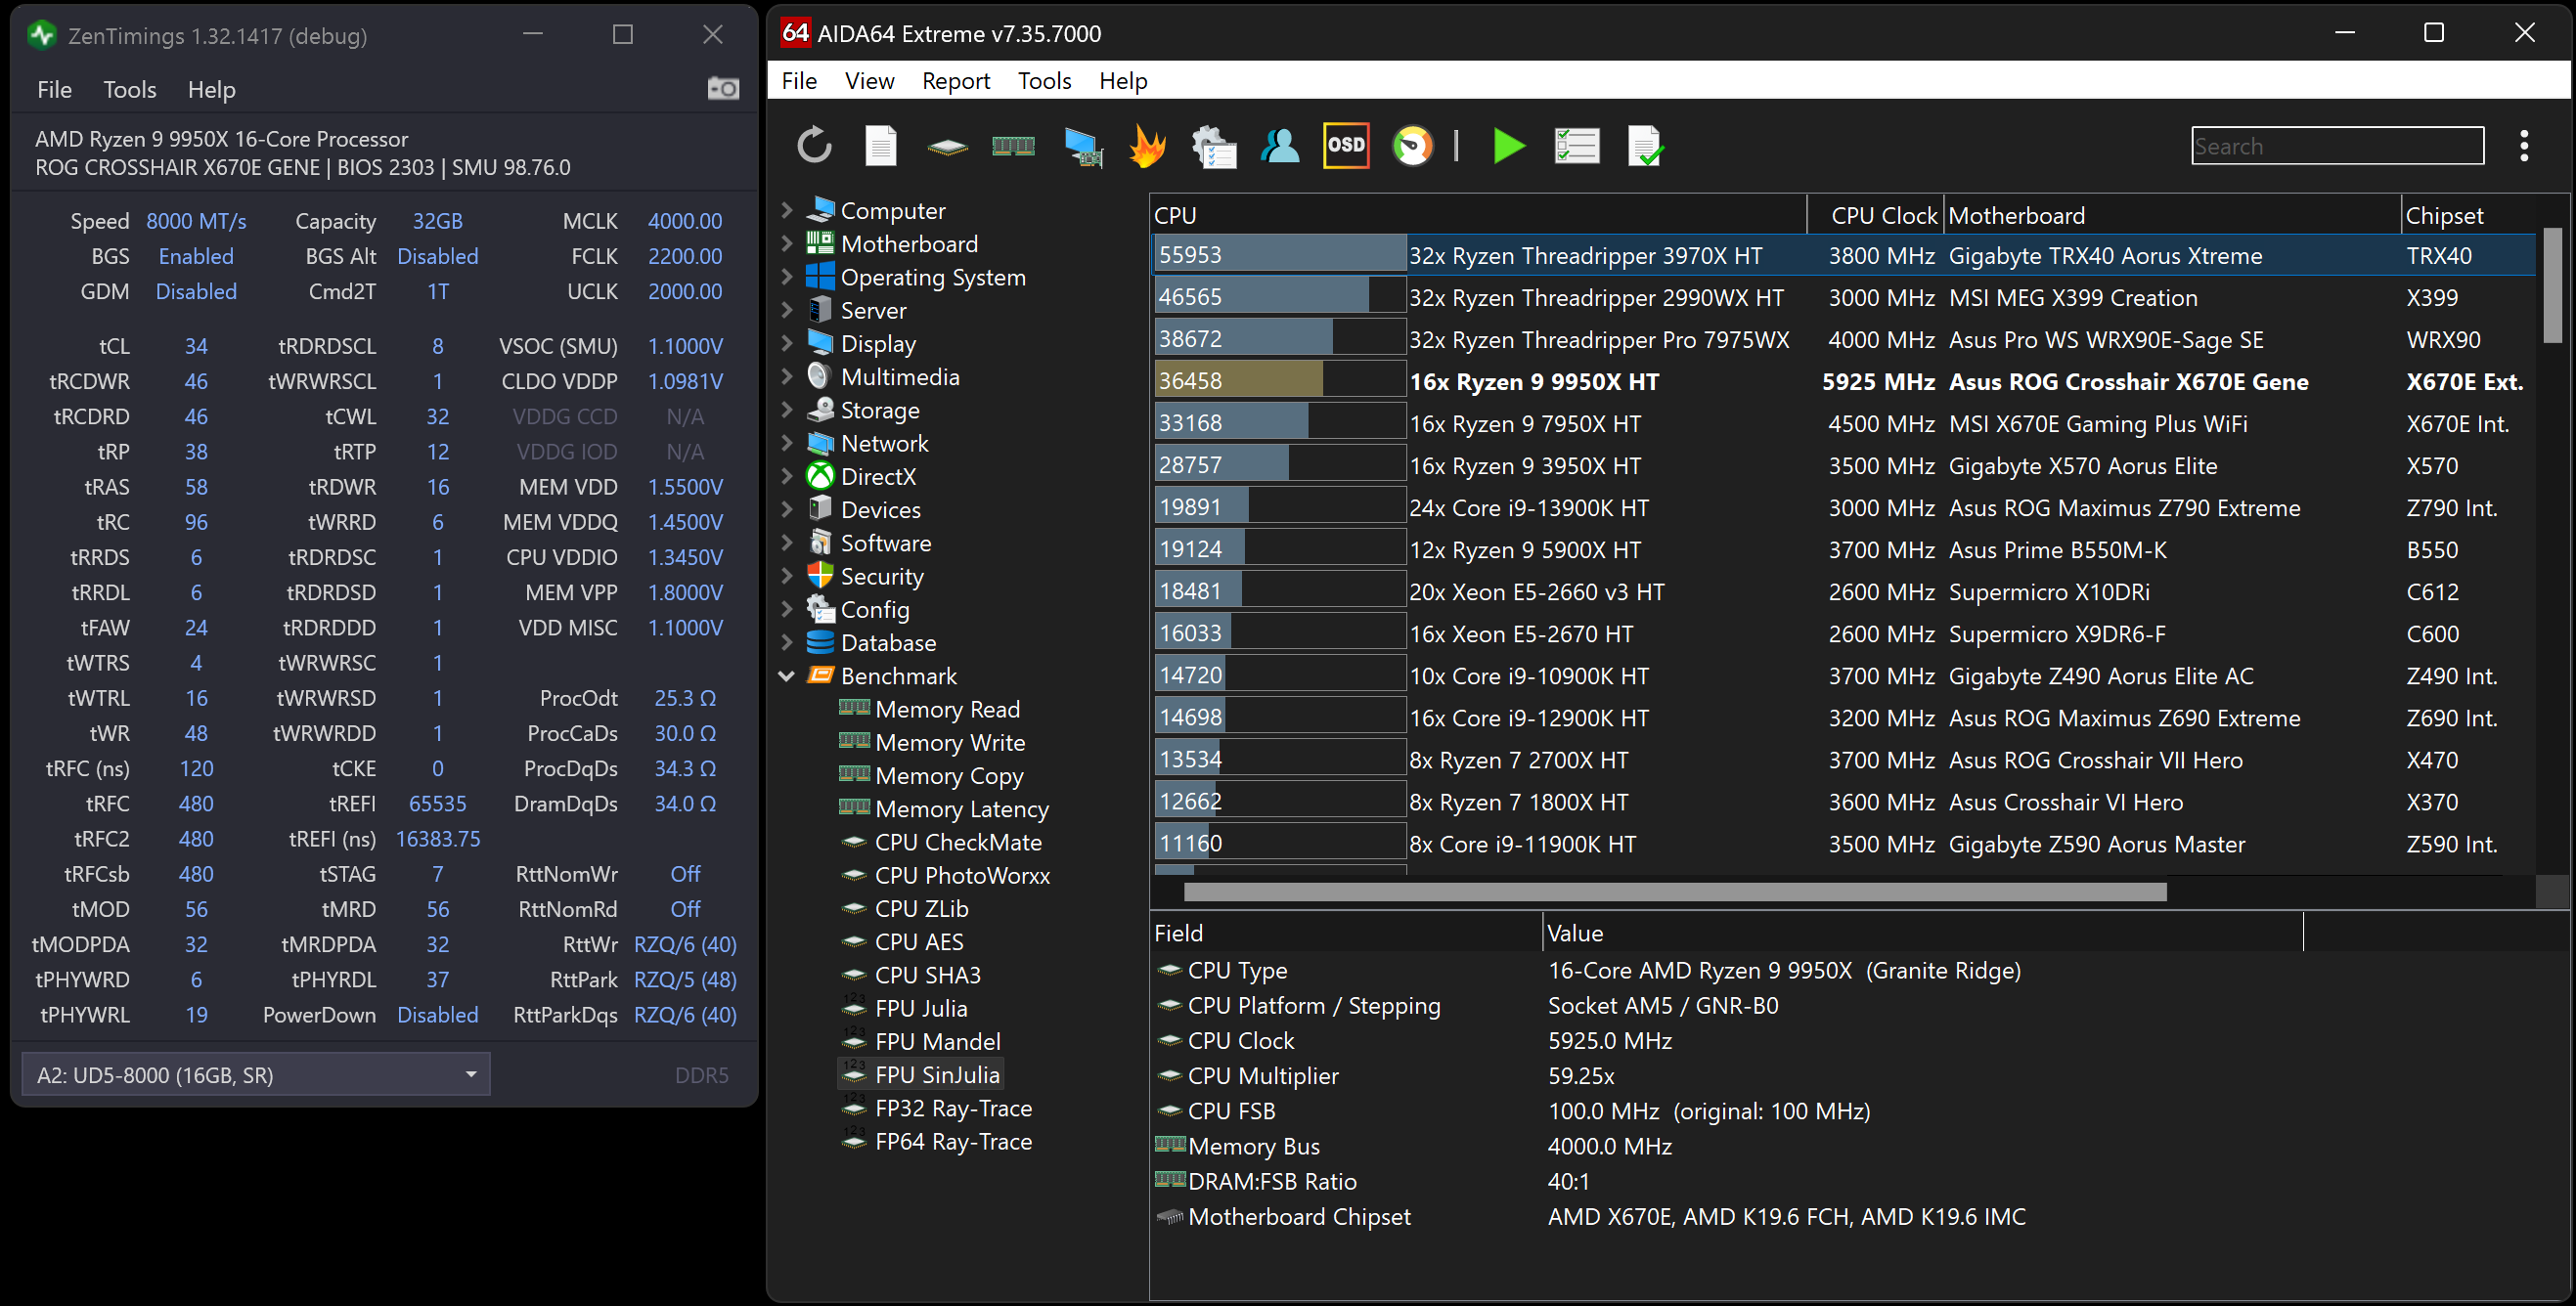Open the A2: UD5-8000 module dropdown

[x=255, y=1075]
